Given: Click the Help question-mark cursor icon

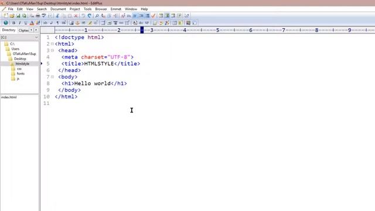Looking at the screenshot, I should (186, 16).
